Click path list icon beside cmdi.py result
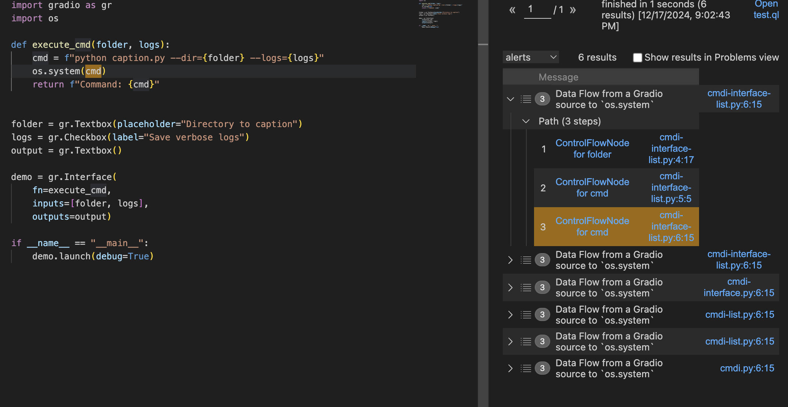This screenshot has height=407, width=788. click(x=526, y=368)
